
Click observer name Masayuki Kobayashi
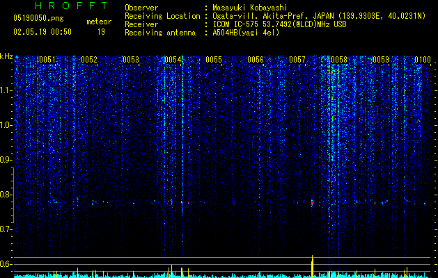249,8
